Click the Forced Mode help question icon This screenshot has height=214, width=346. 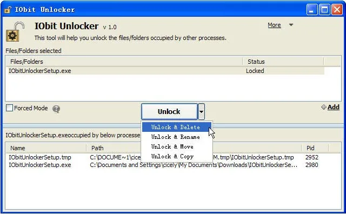tap(56, 109)
